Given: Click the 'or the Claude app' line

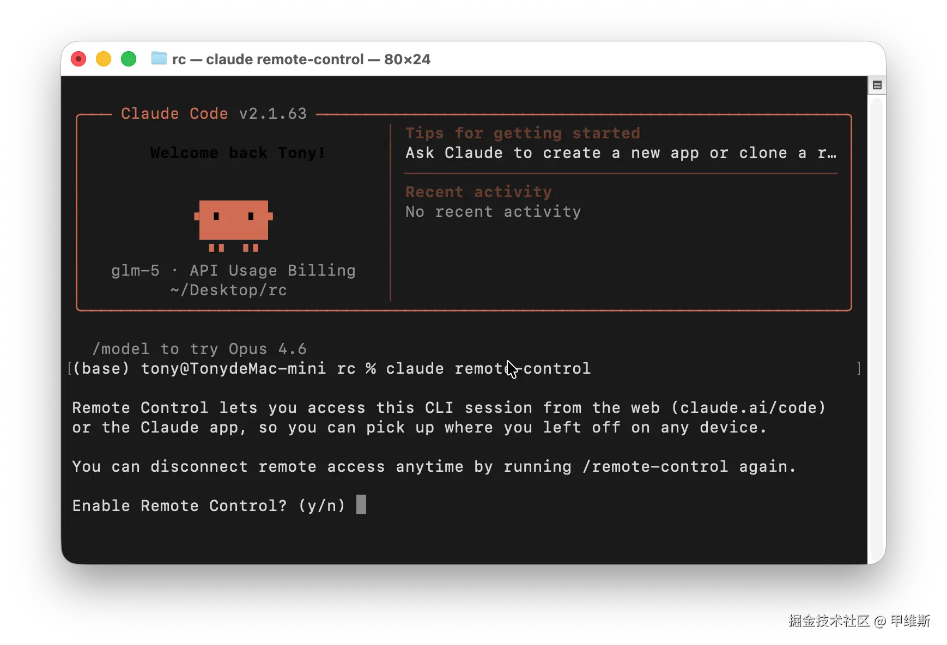Looking at the screenshot, I should [x=420, y=428].
